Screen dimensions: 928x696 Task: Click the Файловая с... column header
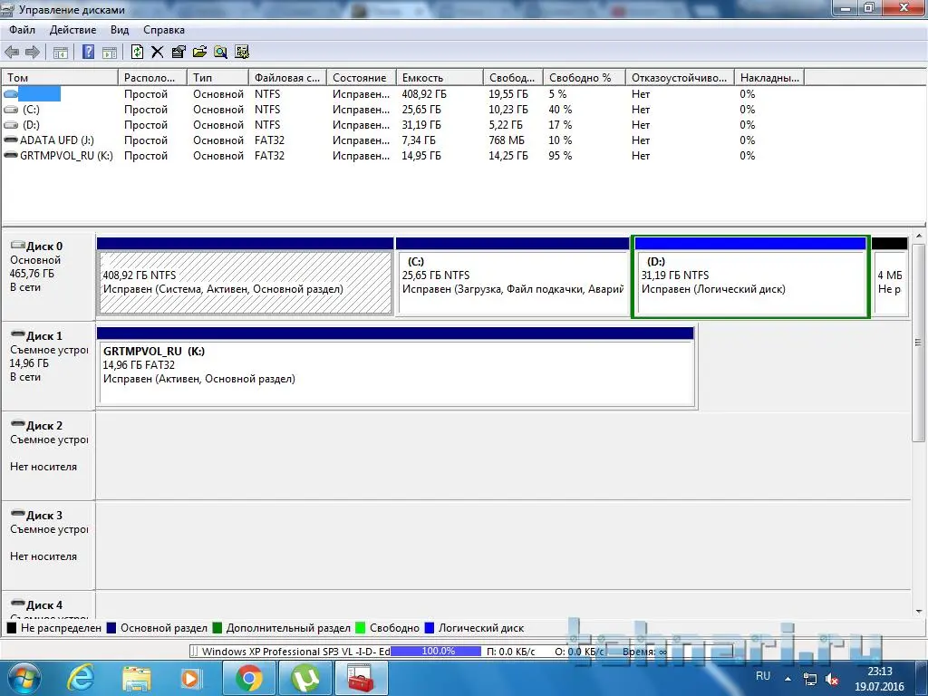pyautogui.click(x=287, y=78)
